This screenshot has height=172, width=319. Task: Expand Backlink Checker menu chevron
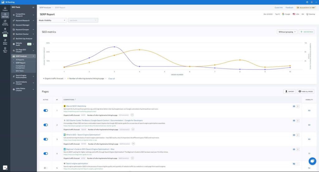pyautogui.click(x=33, y=34)
